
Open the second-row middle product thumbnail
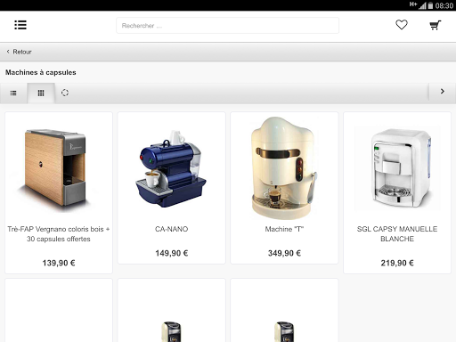click(171, 331)
